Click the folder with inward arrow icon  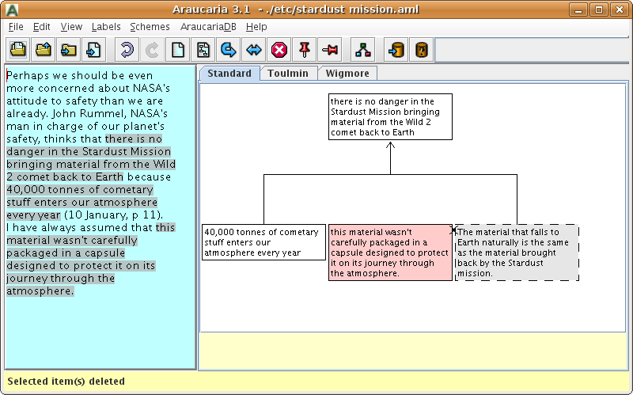click(x=69, y=50)
